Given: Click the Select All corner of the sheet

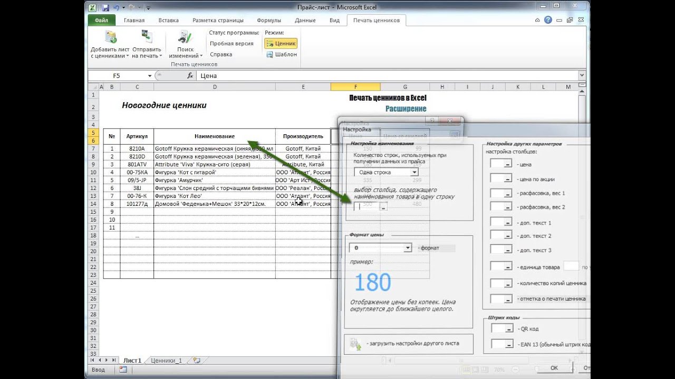Looking at the screenshot, I should pos(93,87).
